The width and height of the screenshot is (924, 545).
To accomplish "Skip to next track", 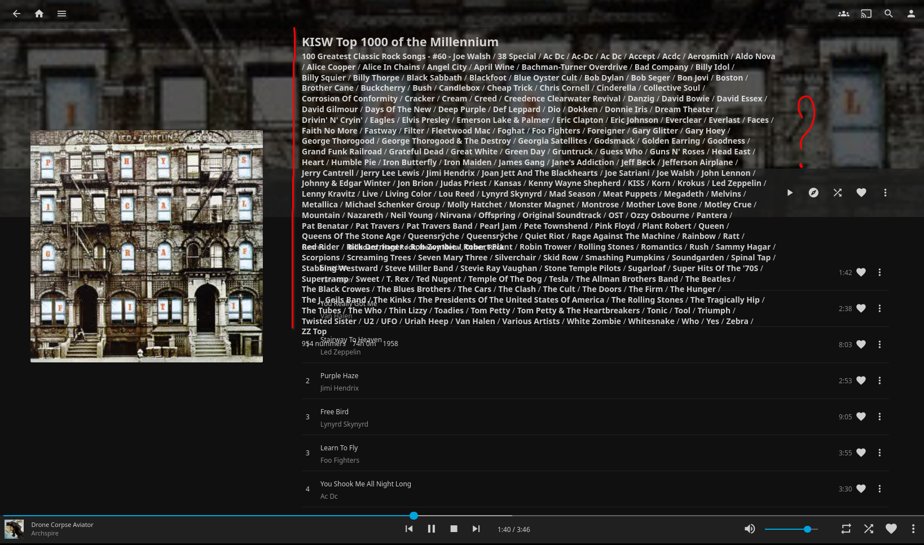I will pos(476,529).
